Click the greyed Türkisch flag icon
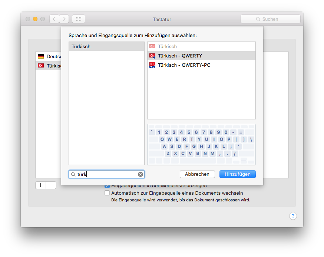The height and width of the screenshot is (257, 324). coord(152,46)
